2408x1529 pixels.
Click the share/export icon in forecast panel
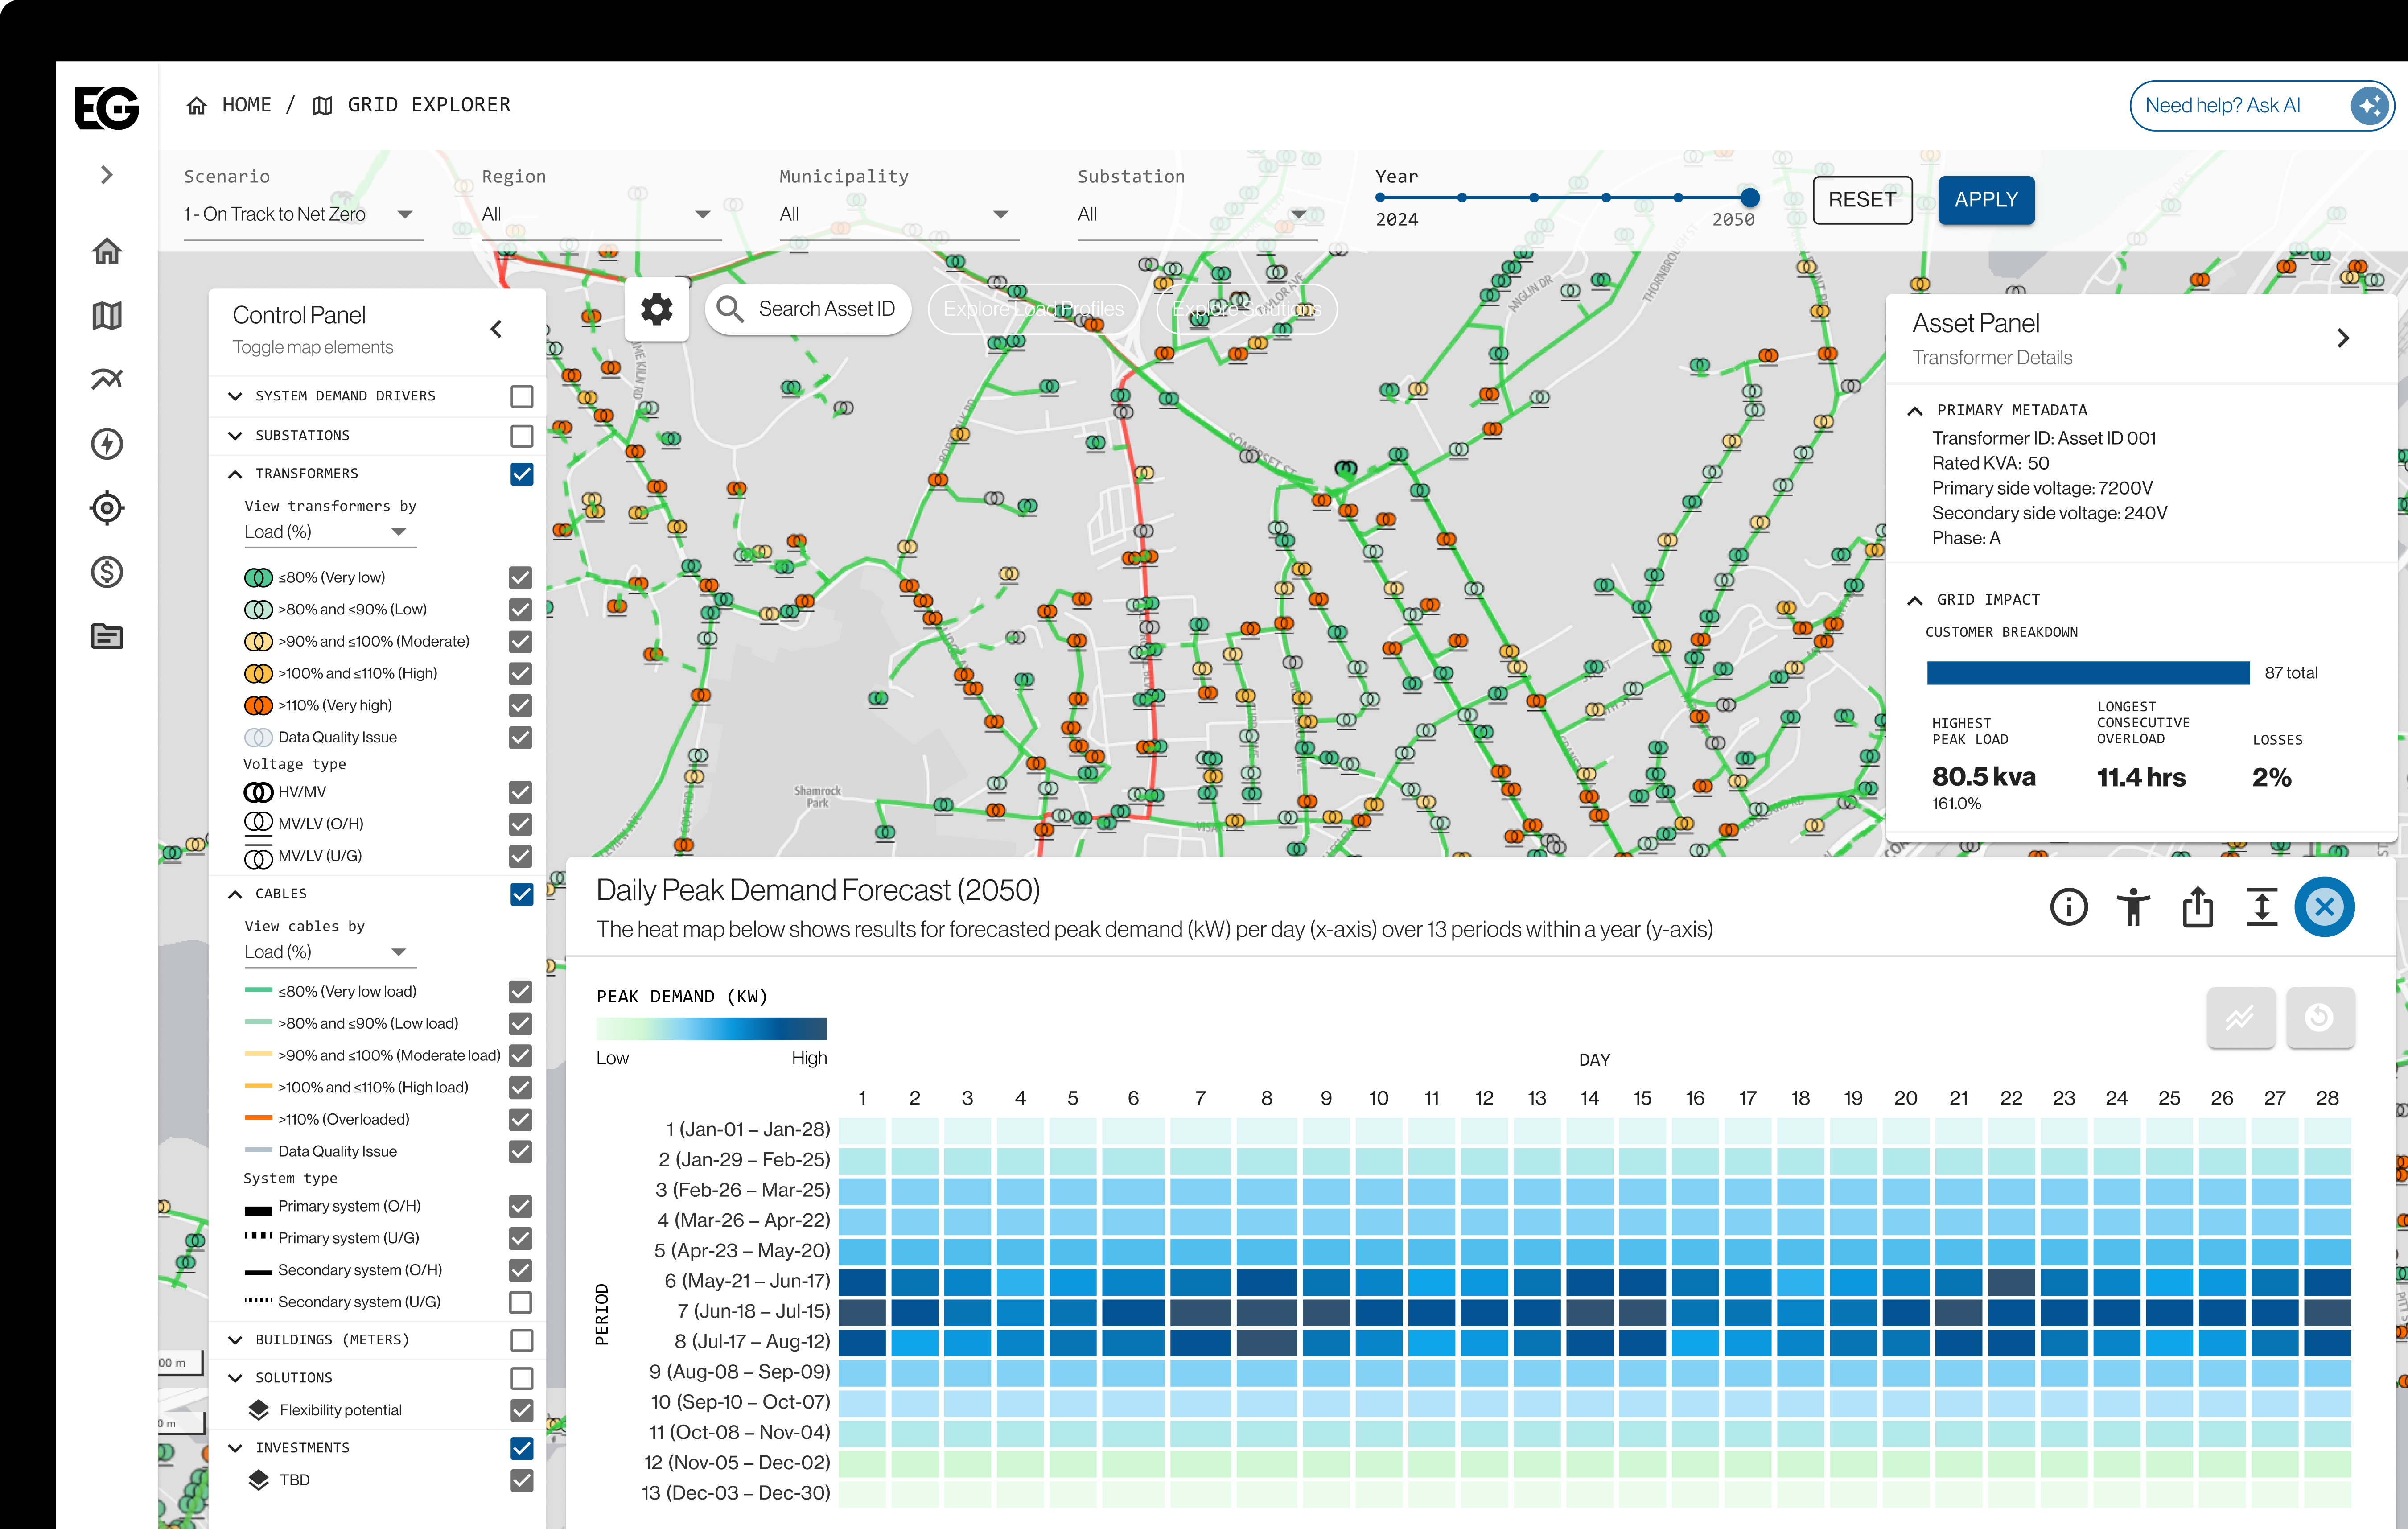pos(2197,907)
